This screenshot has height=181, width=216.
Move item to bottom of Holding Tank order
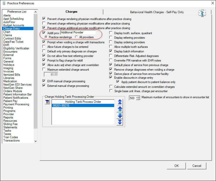[120, 122]
